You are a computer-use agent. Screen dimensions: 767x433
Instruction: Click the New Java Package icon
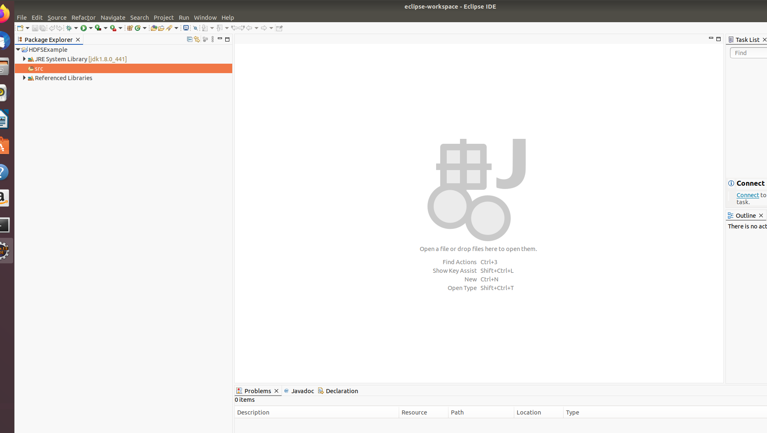tap(130, 28)
